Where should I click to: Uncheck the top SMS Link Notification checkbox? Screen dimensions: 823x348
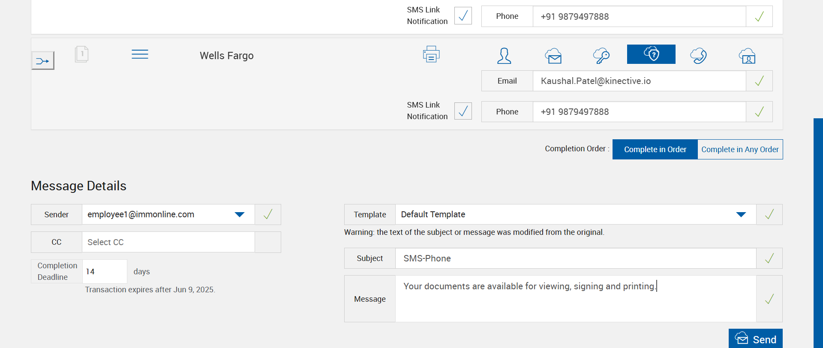[x=463, y=16]
